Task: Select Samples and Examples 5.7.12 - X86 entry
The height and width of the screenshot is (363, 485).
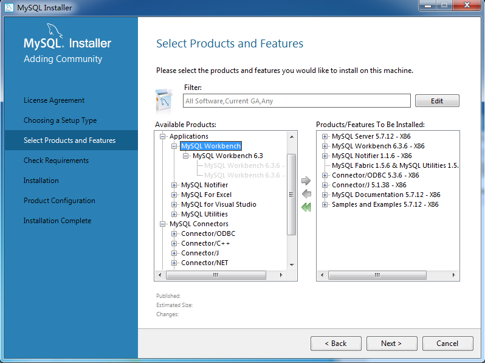Action: 385,204
